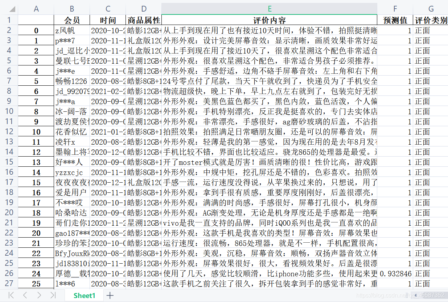This screenshot has height=302, width=448.
Task: Select the member cell 哈桑哈达
Action: click(72, 213)
